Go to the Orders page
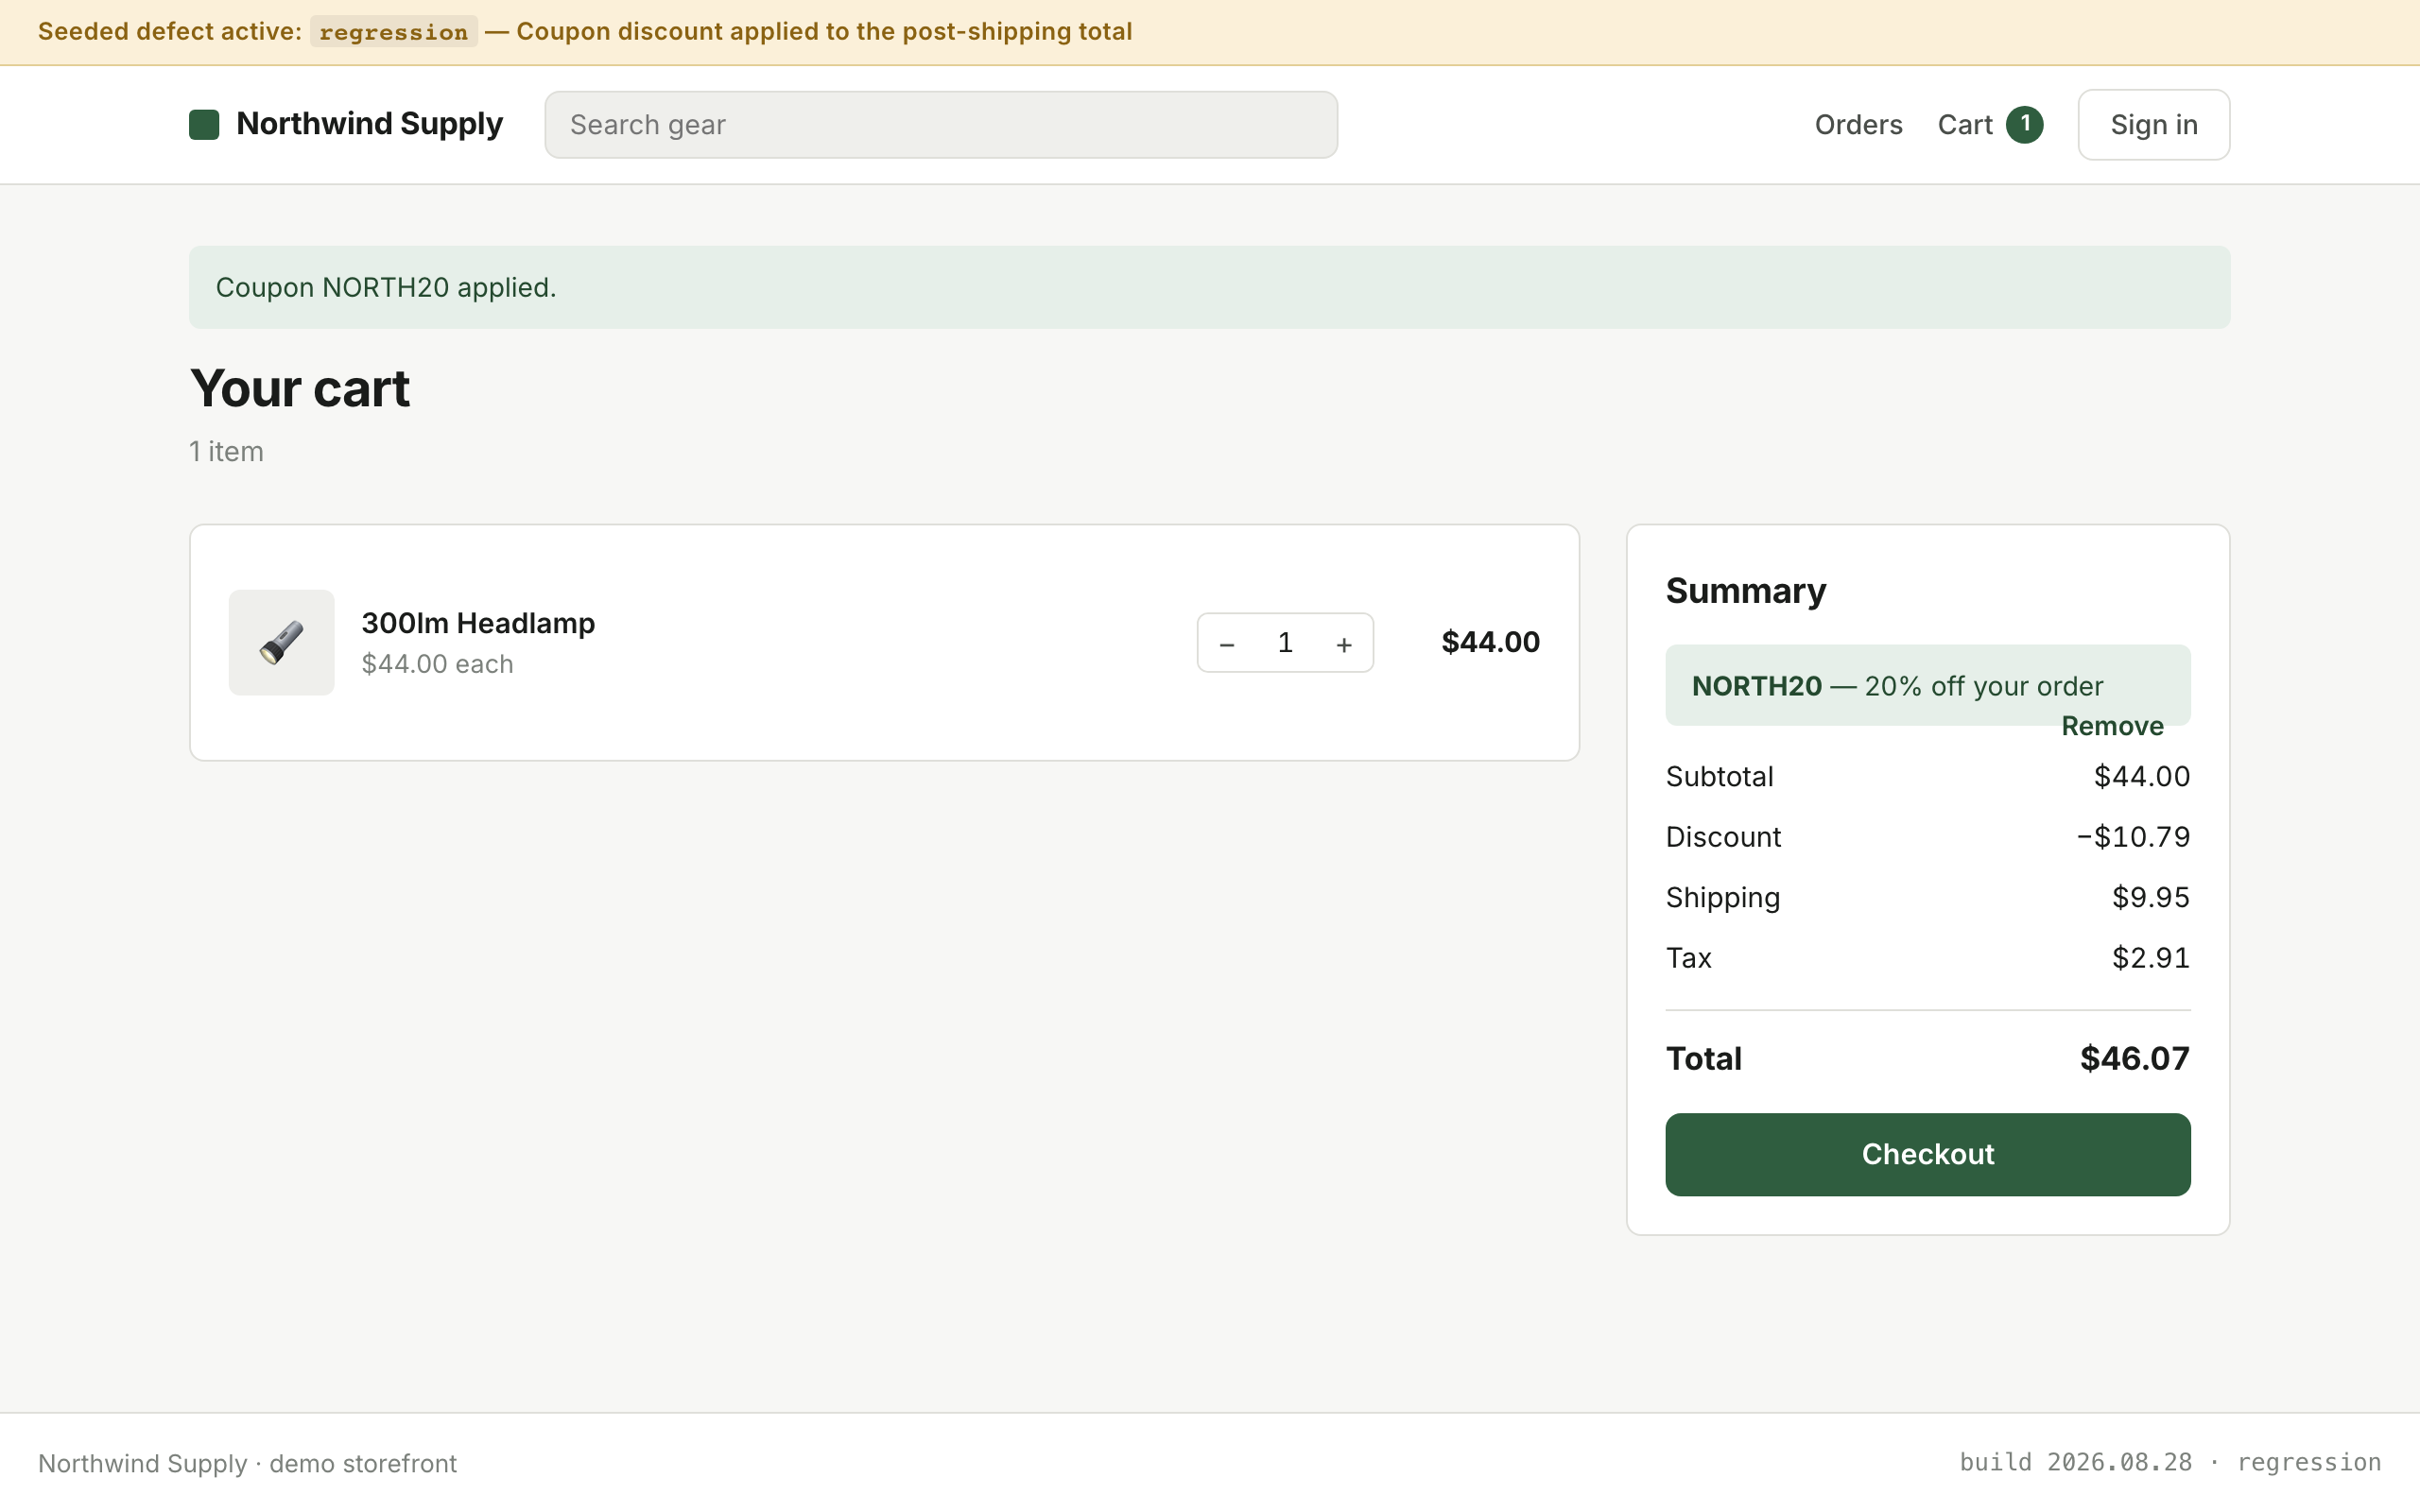2420x1512 pixels. (1858, 125)
